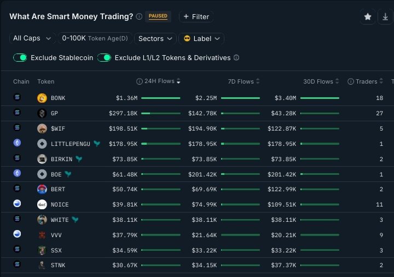
Task: Click the 0-100K Token Age field
Action: [x=95, y=38]
